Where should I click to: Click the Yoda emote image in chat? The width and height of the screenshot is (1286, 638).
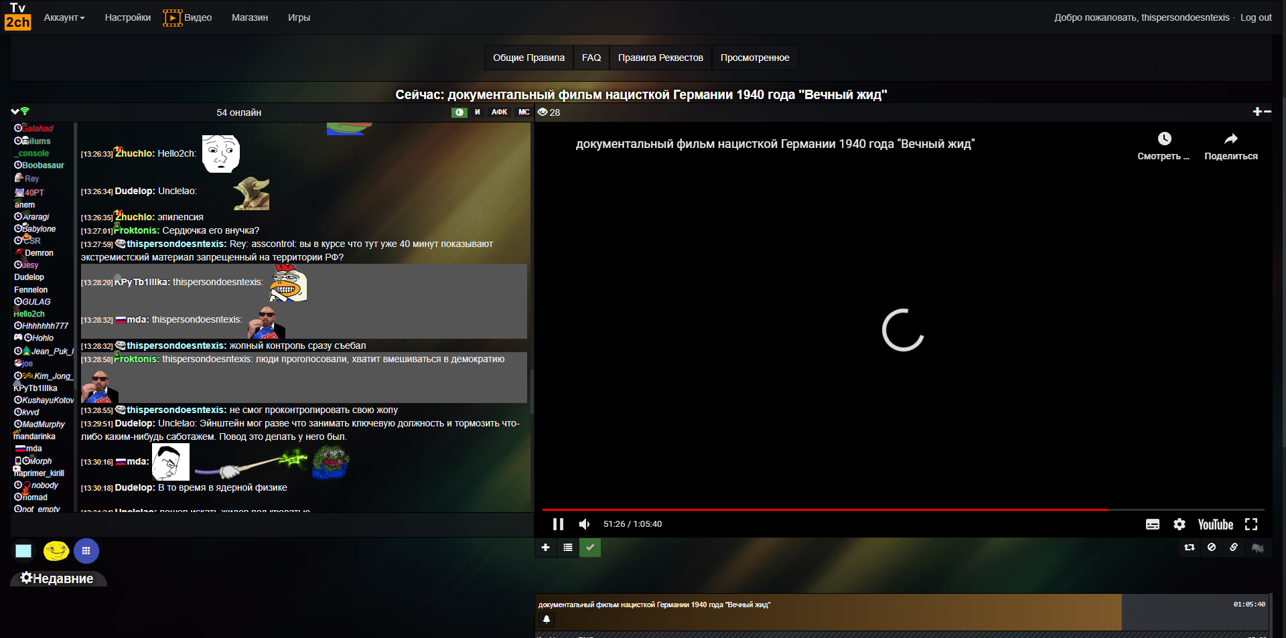251,194
